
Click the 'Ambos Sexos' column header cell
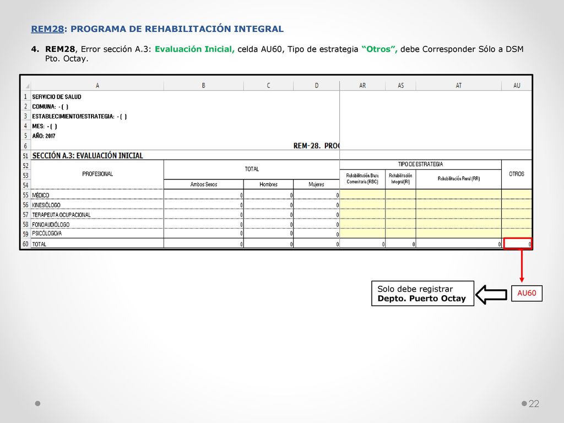coord(204,184)
